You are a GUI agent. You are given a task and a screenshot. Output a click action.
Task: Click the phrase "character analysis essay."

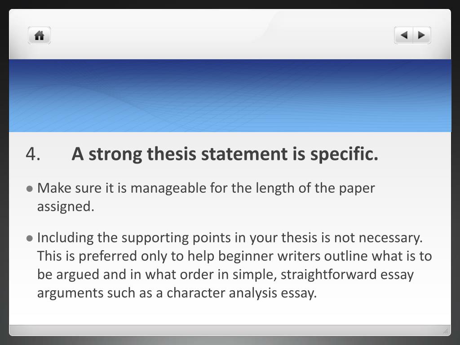click(x=242, y=293)
